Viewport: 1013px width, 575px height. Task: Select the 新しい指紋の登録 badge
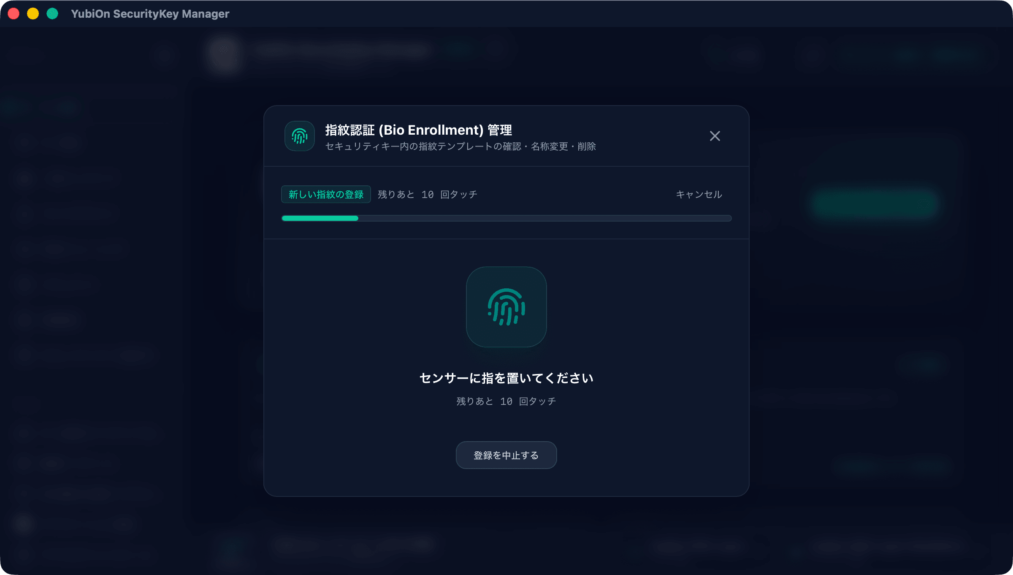(x=326, y=194)
